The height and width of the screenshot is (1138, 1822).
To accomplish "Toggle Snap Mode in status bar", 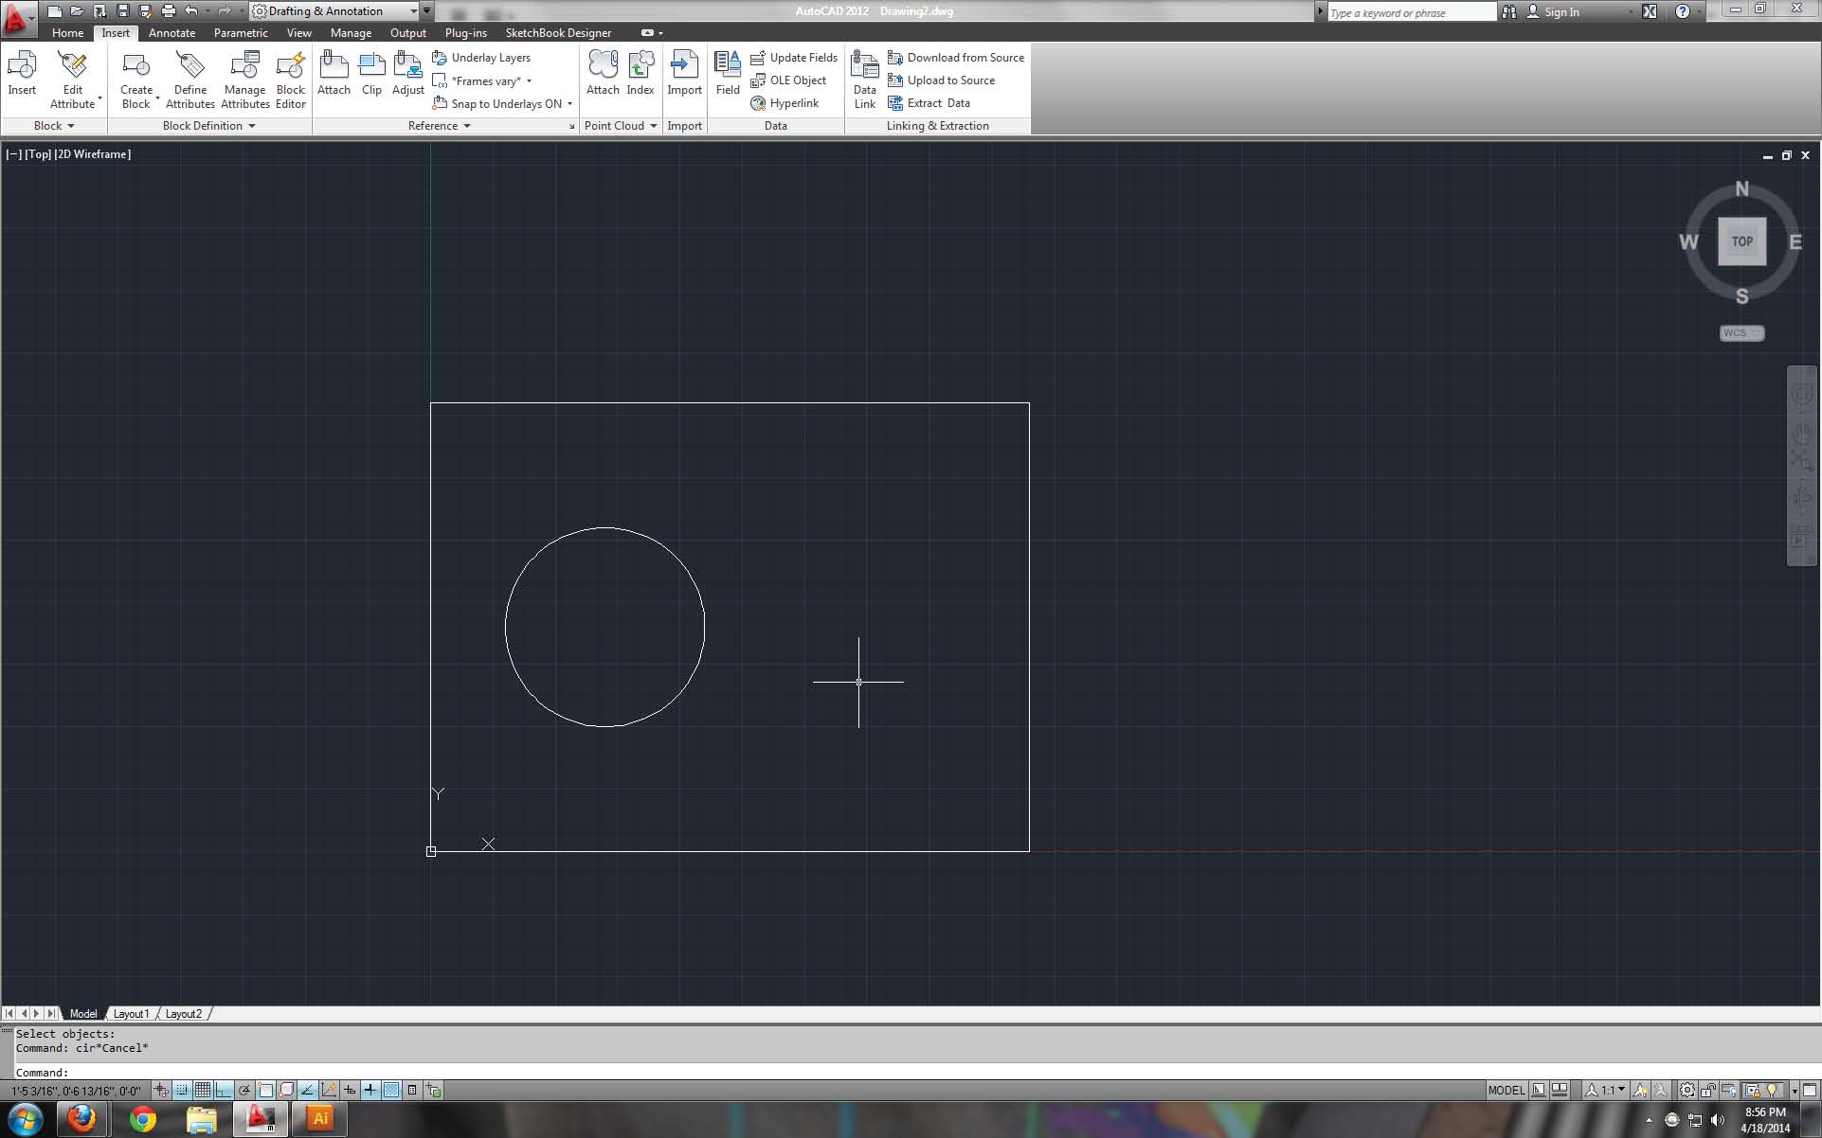I will pyautogui.click(x=182, y=1091).
